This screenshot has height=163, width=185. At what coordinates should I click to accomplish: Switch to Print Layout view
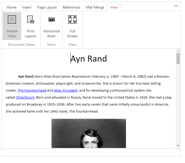click(x=31, y=26)
